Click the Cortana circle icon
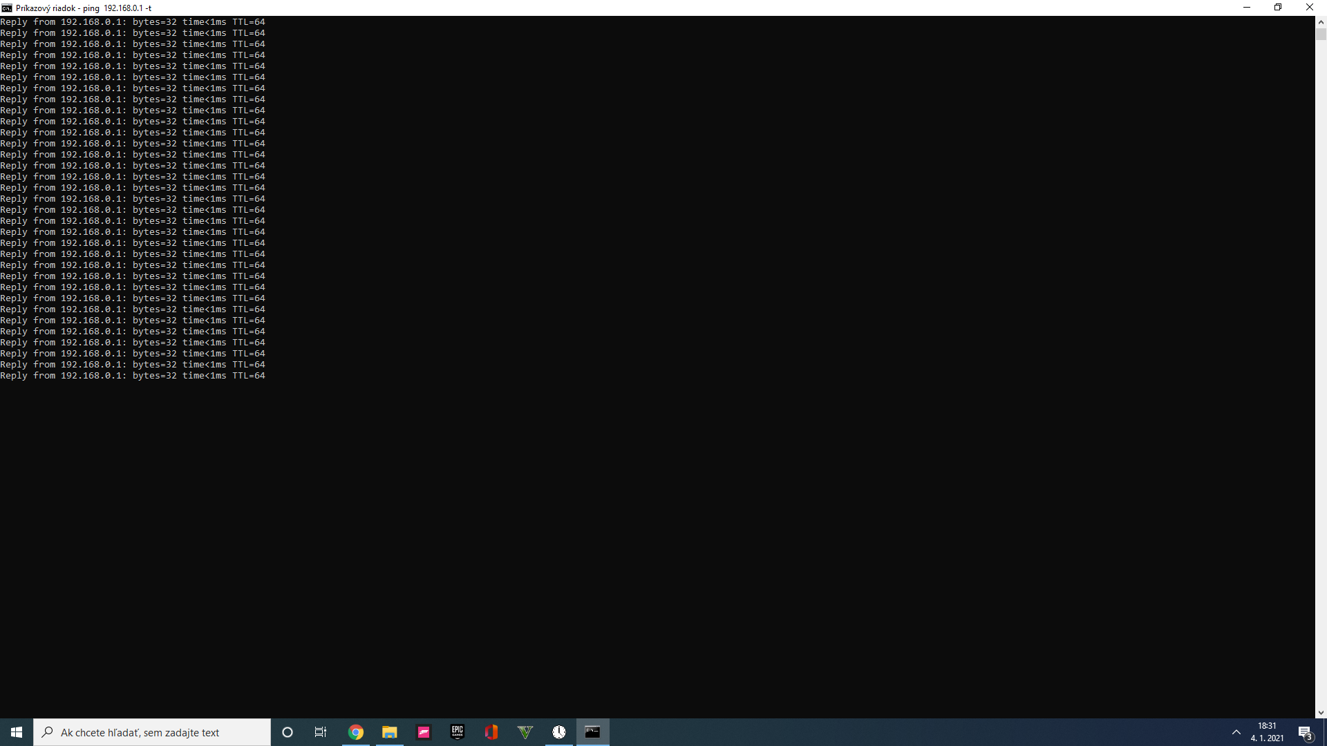1327x746 pixels. [288, 732]
